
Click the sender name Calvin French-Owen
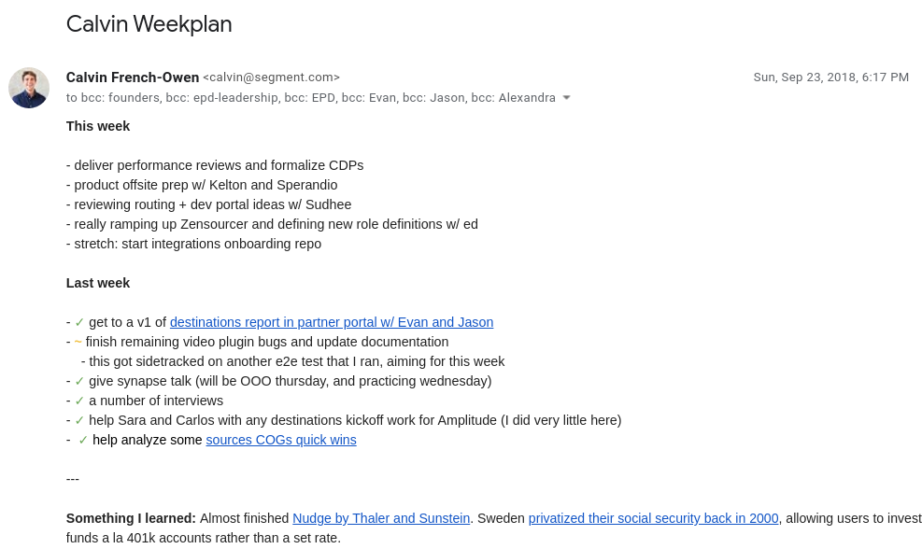pyautogui.click(x=133, y=77)
